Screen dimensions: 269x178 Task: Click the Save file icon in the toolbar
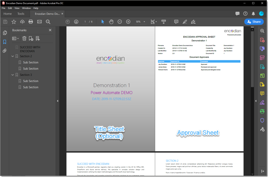(x=5, y=22)
